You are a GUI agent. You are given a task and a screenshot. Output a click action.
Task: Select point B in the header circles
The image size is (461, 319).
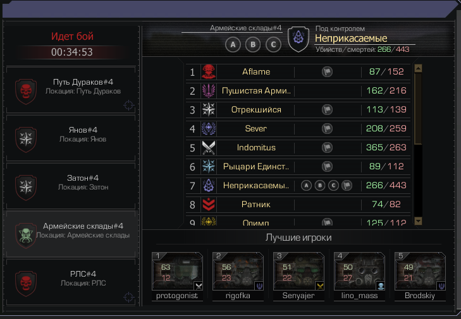point(253,45)
